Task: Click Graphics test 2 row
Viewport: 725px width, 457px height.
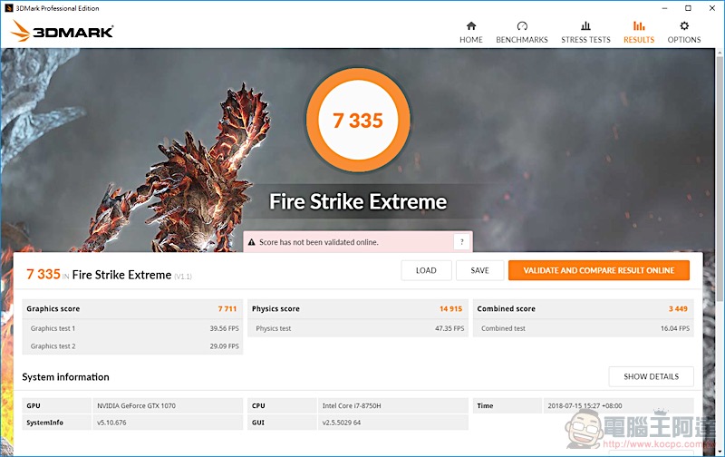Action: click(132, 346)
